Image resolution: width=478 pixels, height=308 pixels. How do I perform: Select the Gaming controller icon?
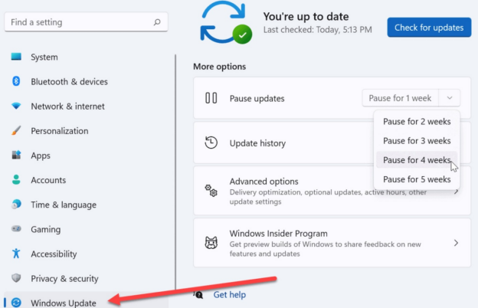[16, 229]
